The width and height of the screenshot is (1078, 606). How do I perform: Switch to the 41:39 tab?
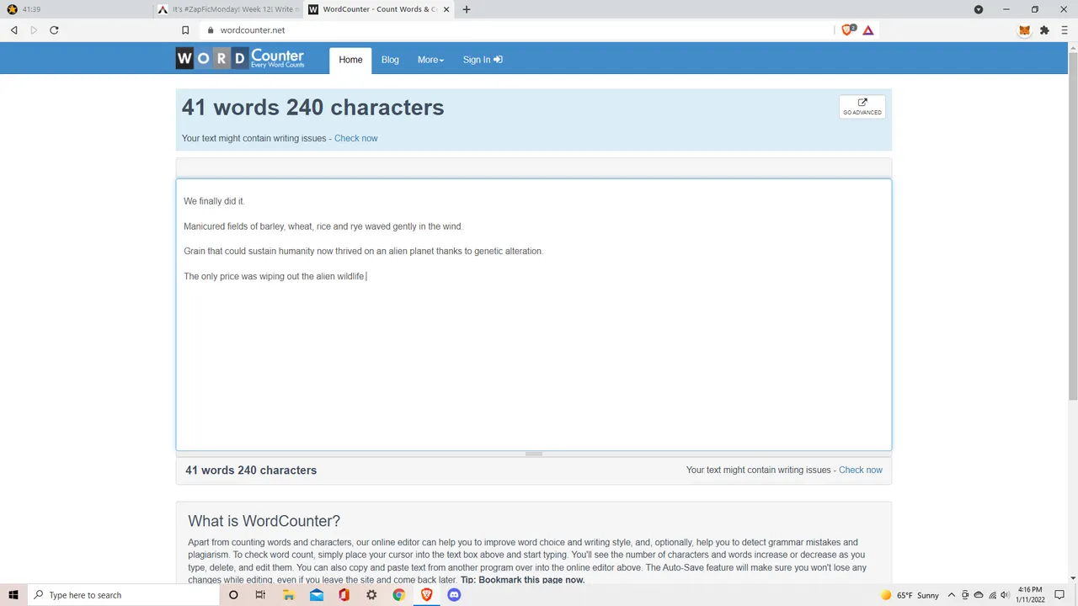point(76,9)
